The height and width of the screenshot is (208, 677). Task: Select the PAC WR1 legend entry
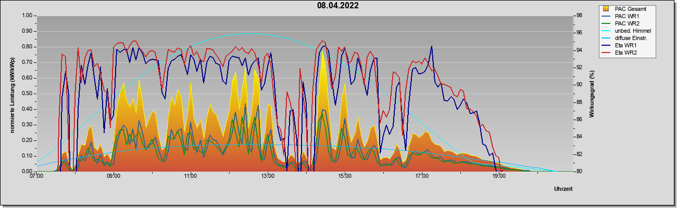(626, 16)
